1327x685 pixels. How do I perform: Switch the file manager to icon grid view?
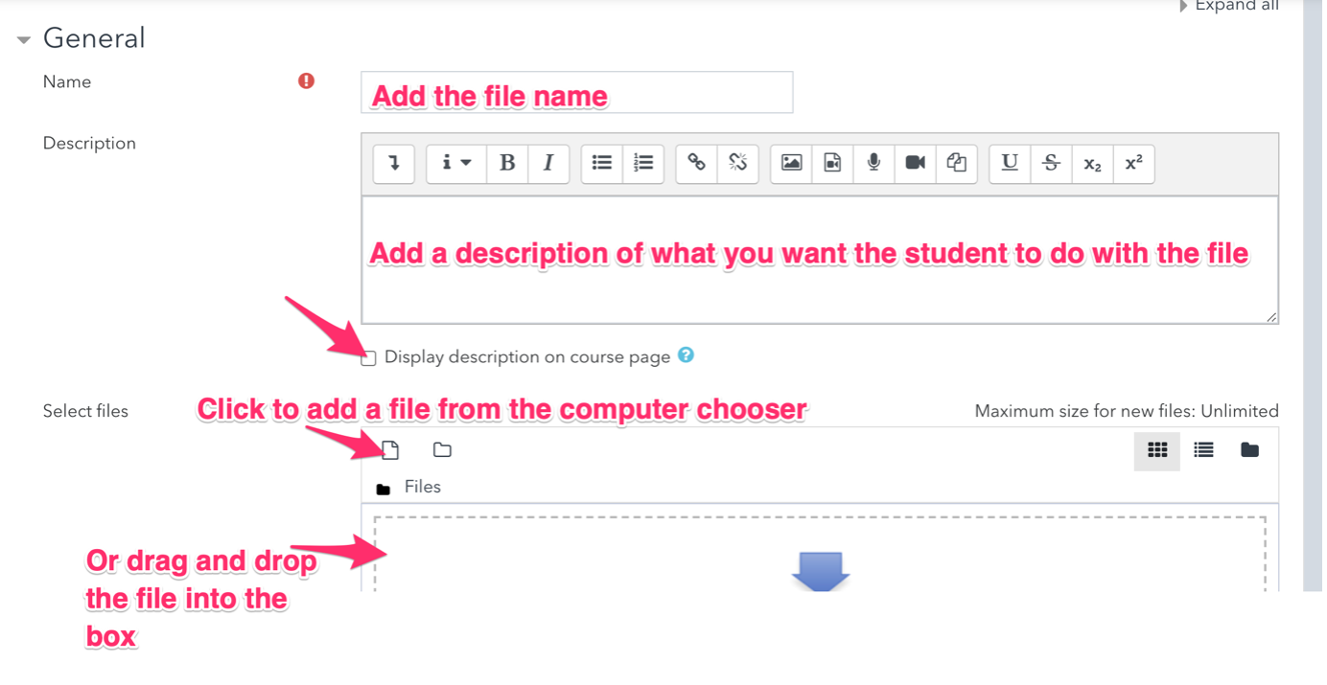1157,450
